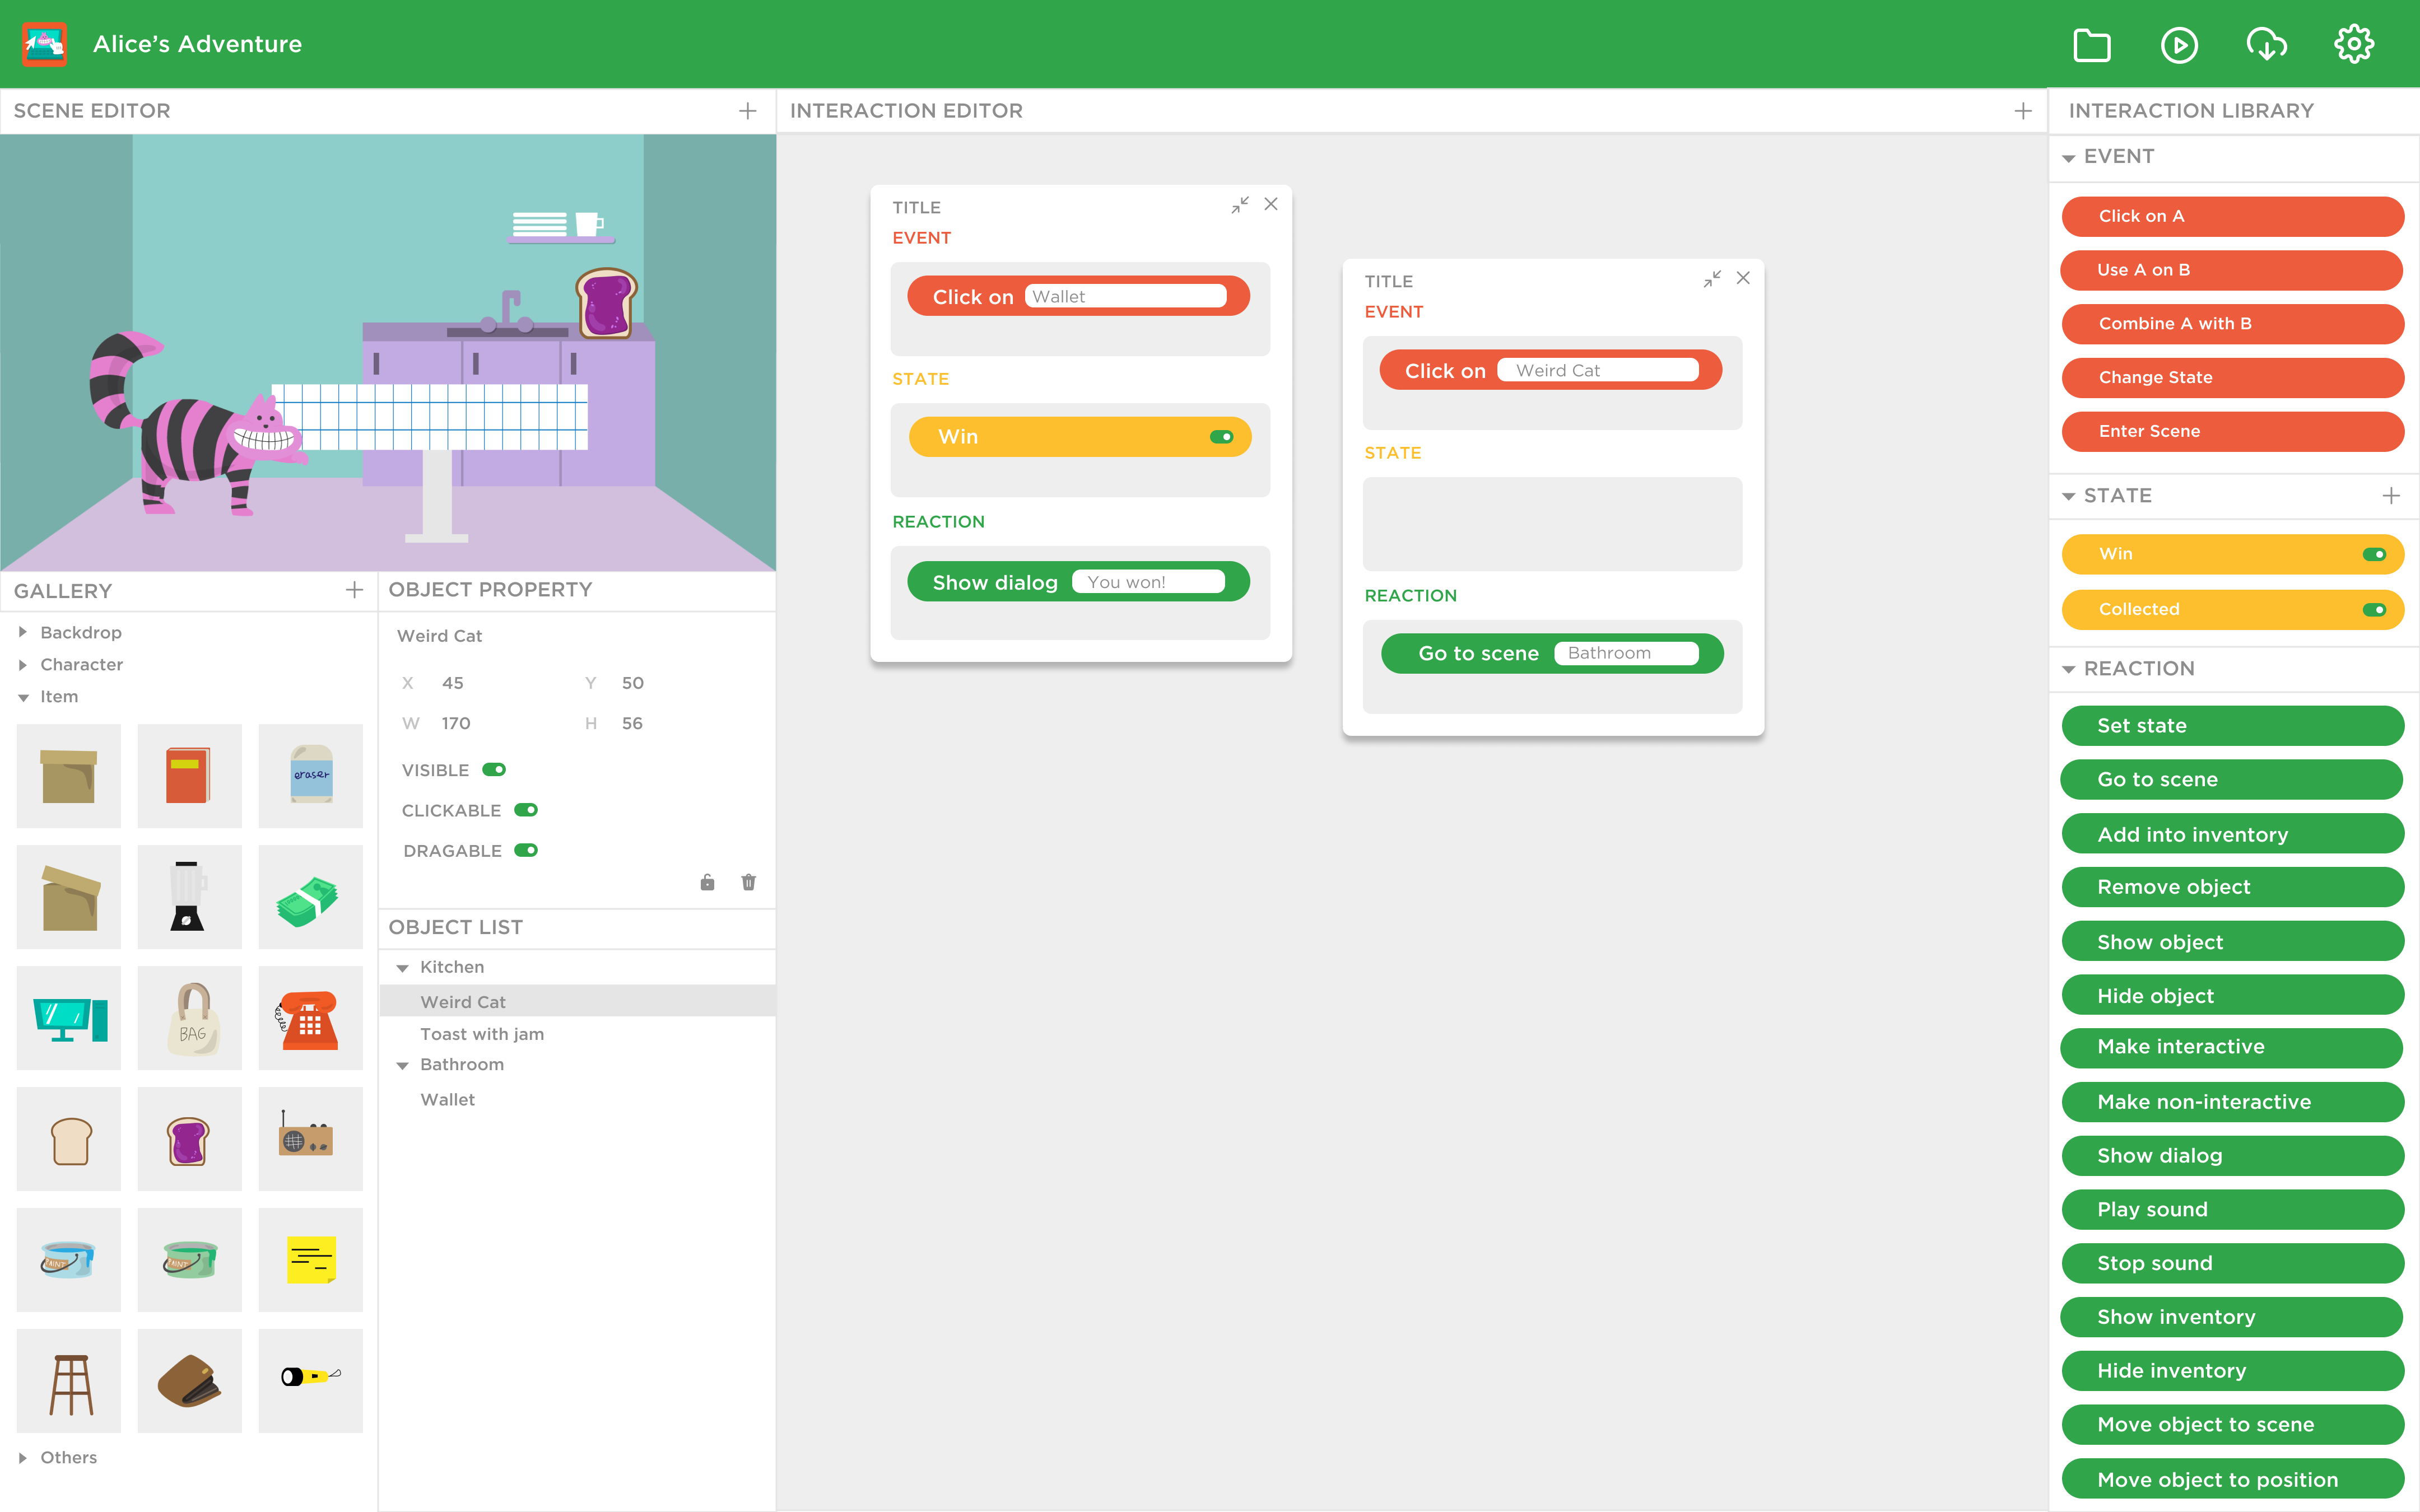Screen dimensions: 2420x1512
Task: Click the cloud download icon
Action: 2266,45
